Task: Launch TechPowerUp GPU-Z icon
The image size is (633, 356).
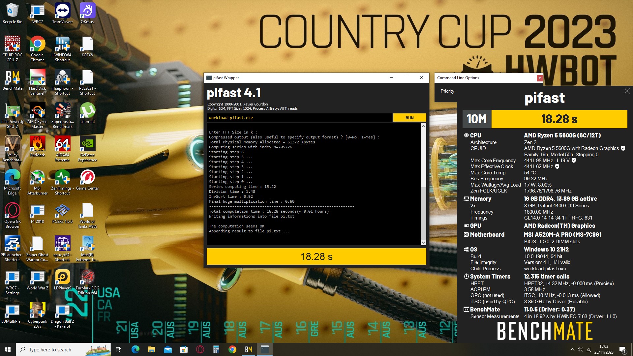Action: [x=13, y=115]
